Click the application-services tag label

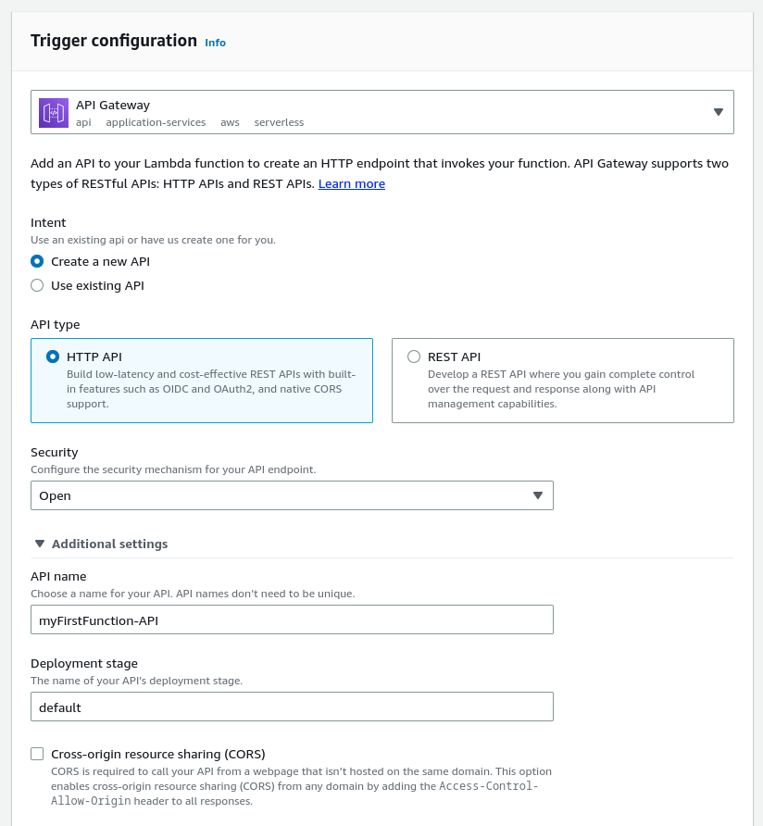(x=156, y=122)
